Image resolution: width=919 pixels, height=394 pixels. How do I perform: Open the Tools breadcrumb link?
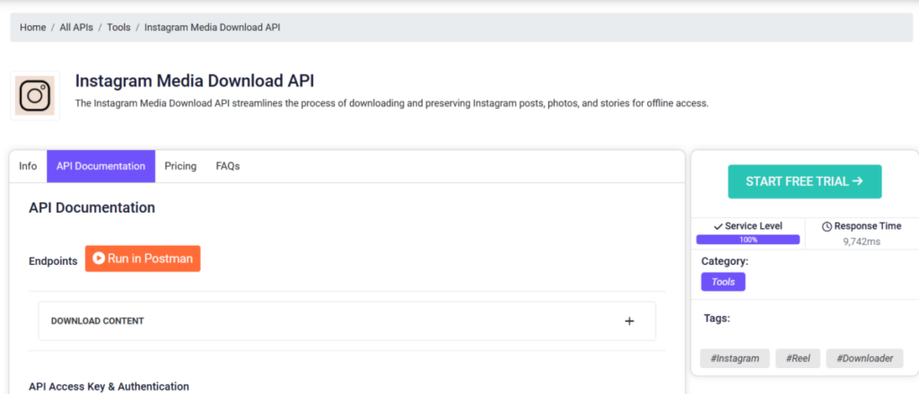coord(118,28)
